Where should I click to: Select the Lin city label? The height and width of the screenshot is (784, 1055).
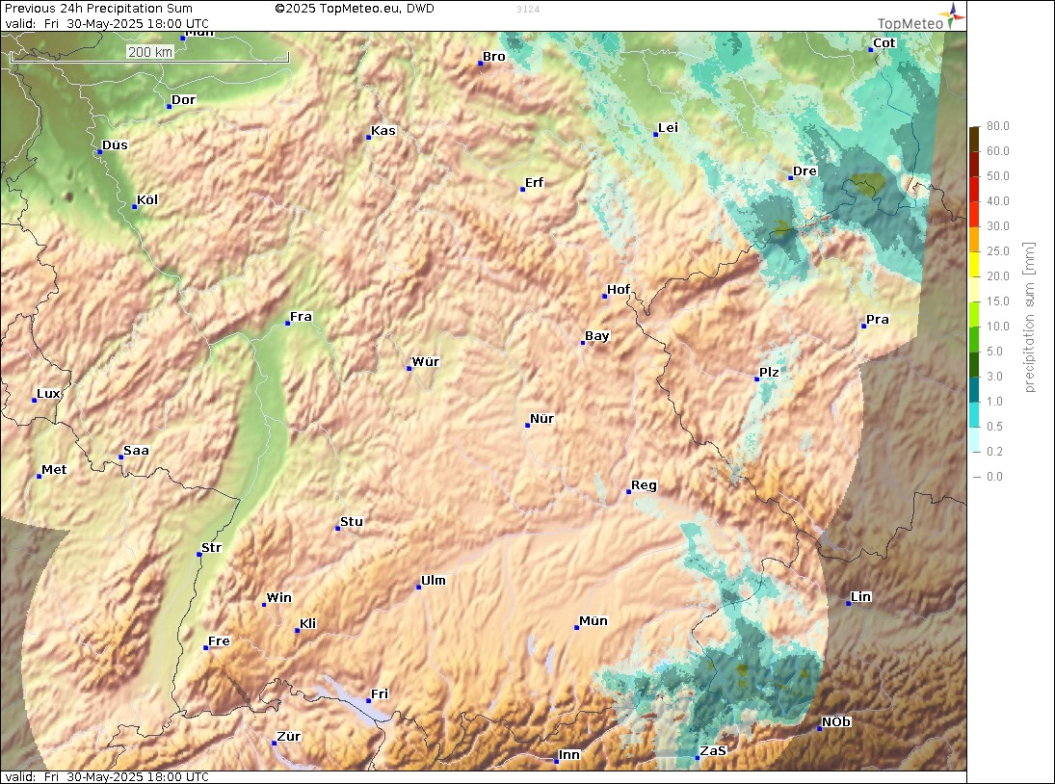(860, 596)
